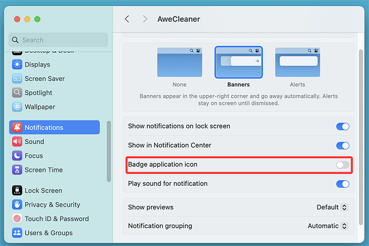
Task: Open Notification grouping Automatic dropdown
Action: click(328, 226)
